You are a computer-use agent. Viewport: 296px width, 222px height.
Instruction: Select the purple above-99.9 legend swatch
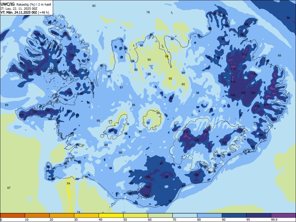point(283,215)
